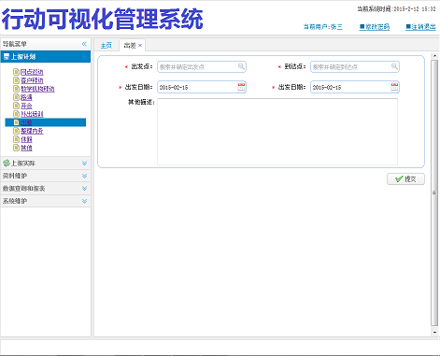This screenshot has height=356, width=440.
Task: Click the green 上报实际 refresh icon
Action: tap(7, 163)
